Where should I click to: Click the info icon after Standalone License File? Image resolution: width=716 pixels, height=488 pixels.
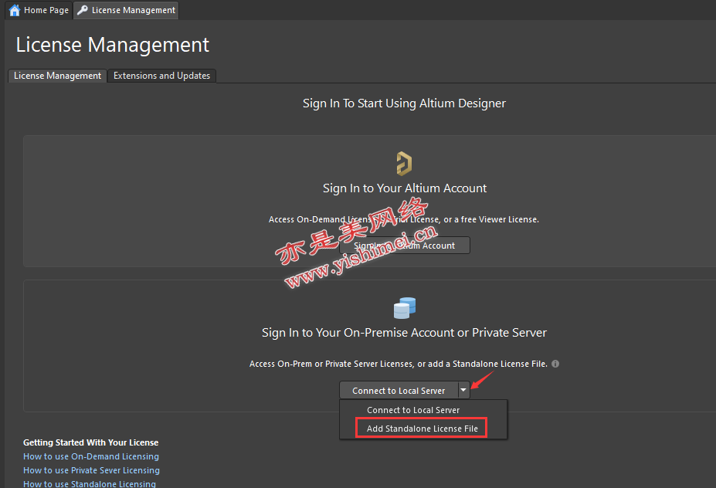tap(555, 364)
